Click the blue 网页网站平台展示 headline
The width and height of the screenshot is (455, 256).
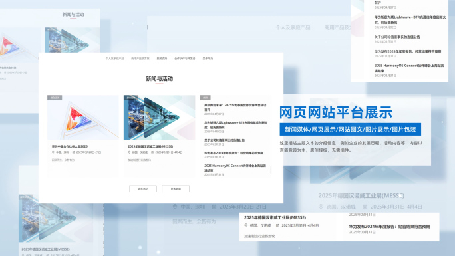tap(336, 112)
